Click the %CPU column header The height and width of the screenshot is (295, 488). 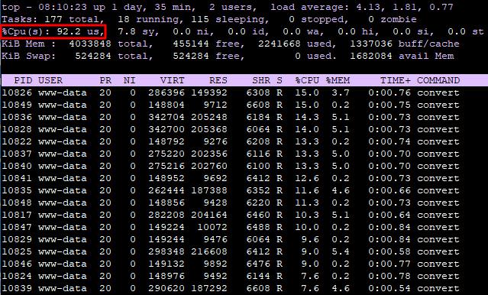pyautogui.click(x=307, y=80)
